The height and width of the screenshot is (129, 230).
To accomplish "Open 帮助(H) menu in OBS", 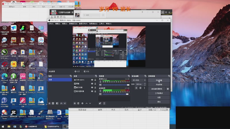I will click(109, 24).
